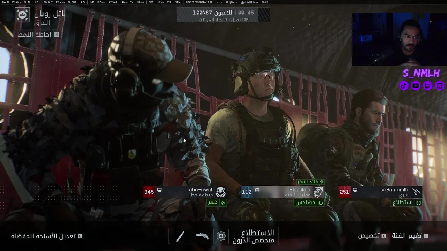Click rank badge 112 of Blaakkoo
447x251 pixels.
click(247, 192)
